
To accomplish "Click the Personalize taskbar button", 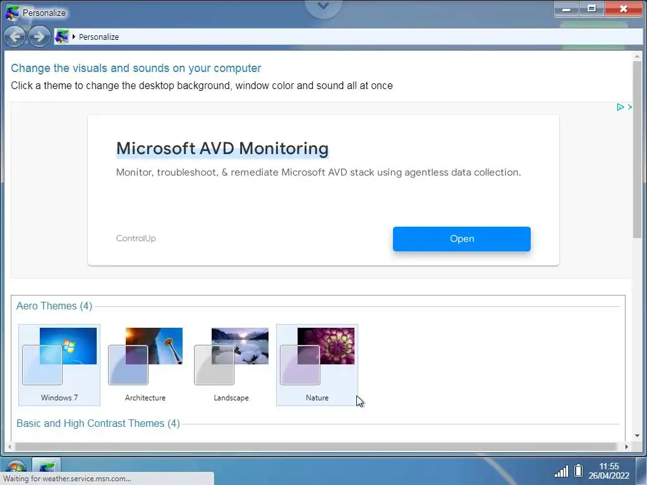I will pos(46,467).
